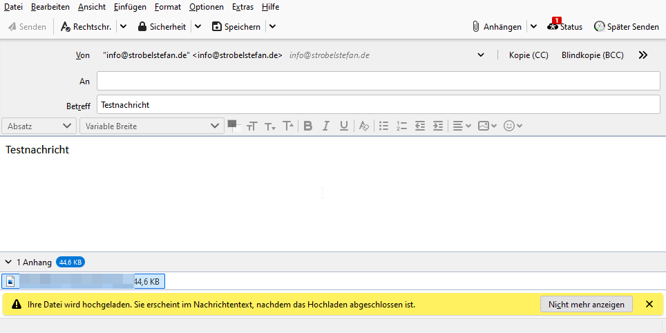The image size is (666, 333).
Task: Close the yellow upload notification
Action: click(x=649, y=304)
